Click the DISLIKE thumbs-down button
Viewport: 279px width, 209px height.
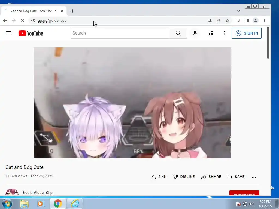click(184, 177)
